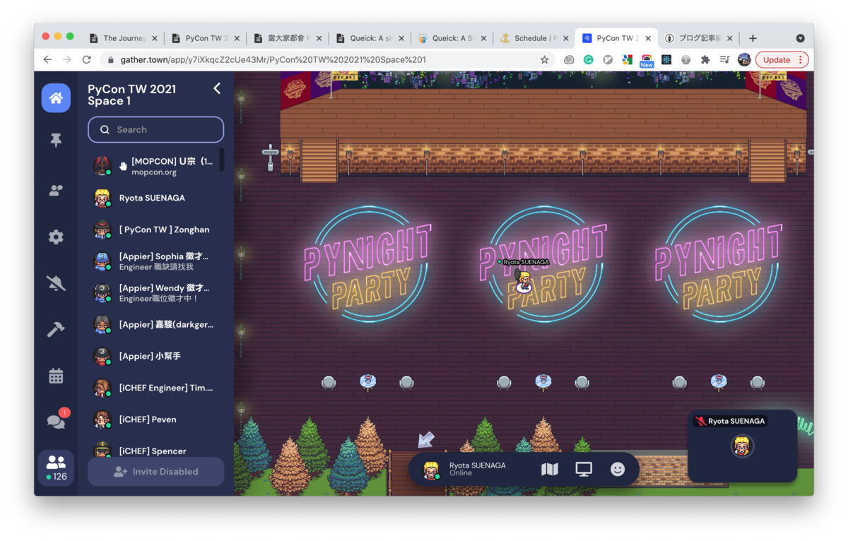Open the Chrome profile avatar
This screenshot has width=848, height=541.
(744, 60)
